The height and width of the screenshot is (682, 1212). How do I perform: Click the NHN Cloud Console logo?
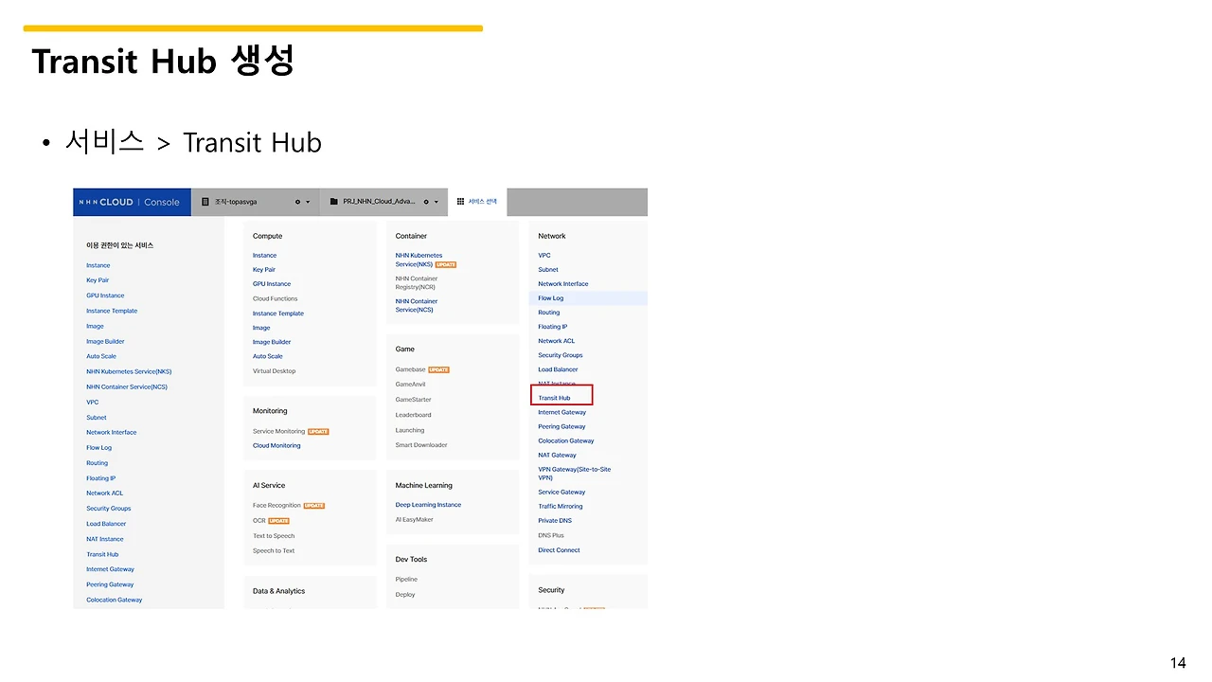130,202
